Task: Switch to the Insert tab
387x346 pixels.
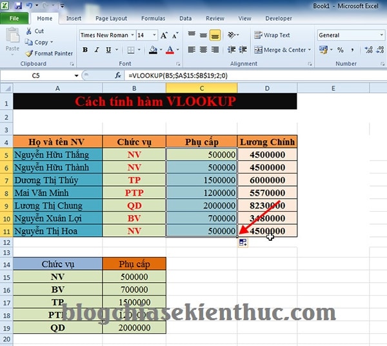Action: 74,18
